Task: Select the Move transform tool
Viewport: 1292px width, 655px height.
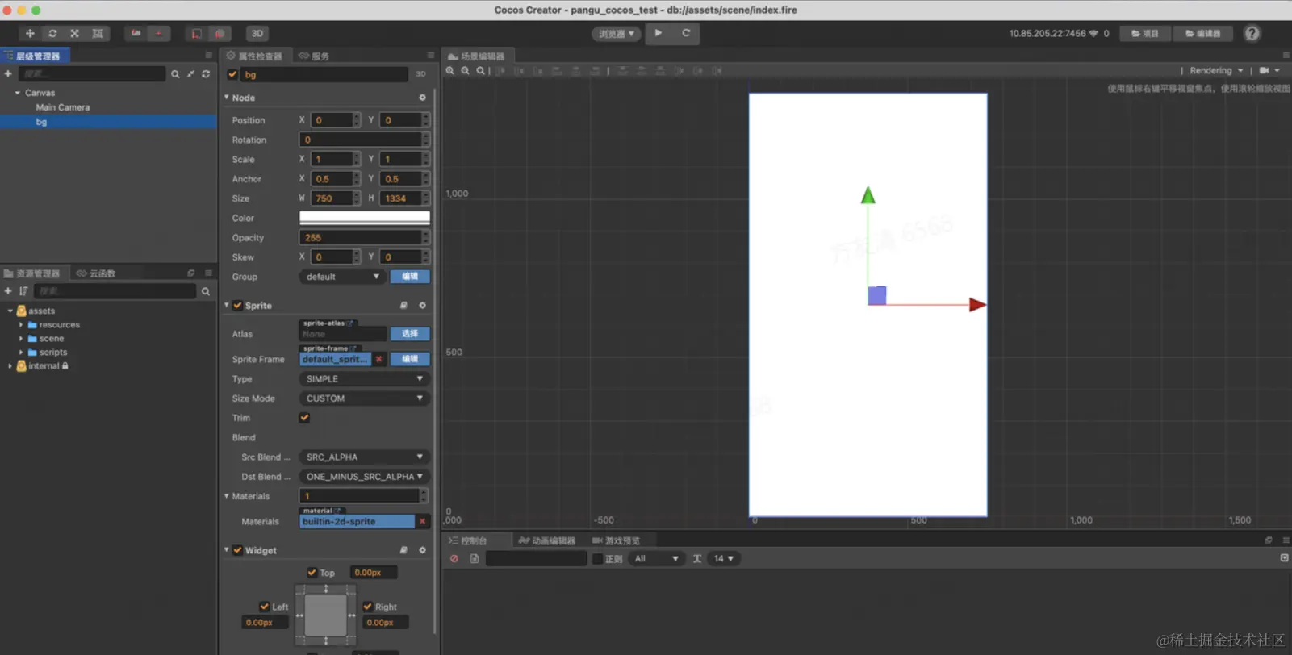Action: [30, 33]
